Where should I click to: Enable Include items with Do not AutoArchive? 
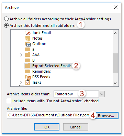click(9, 101)
